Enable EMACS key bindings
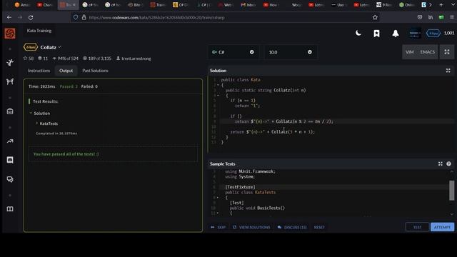 pos(427,52)
